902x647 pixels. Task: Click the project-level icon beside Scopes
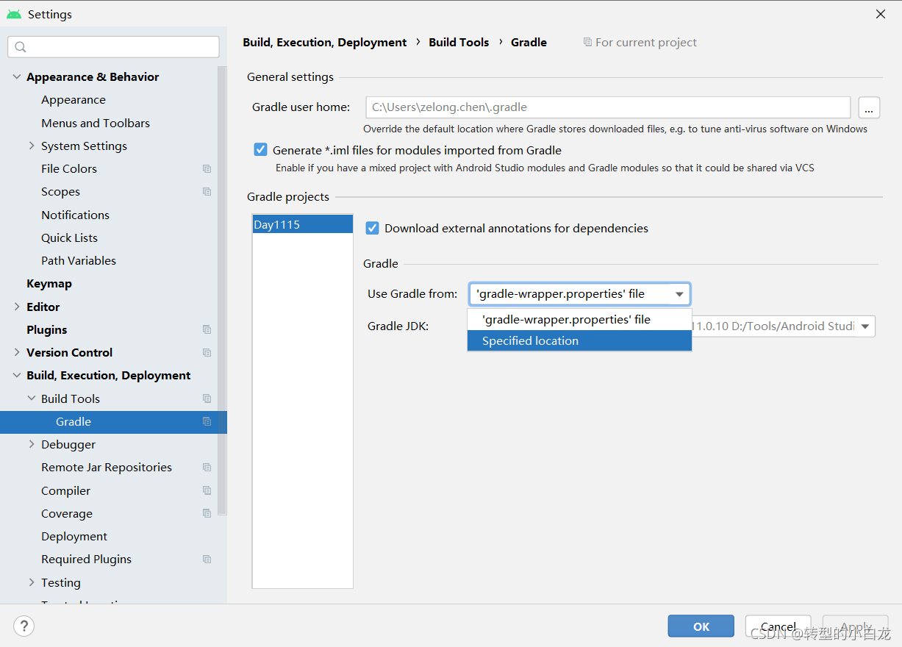(x=207, y=191)
